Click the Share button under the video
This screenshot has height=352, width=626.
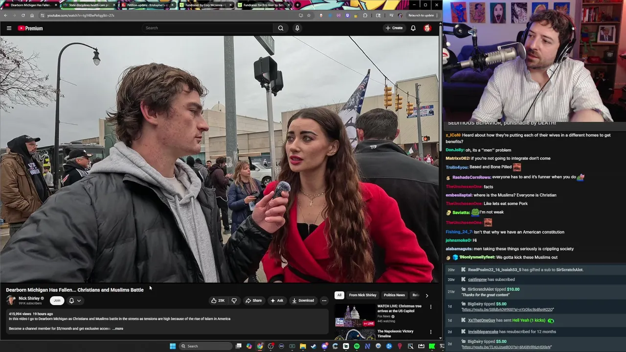(253, 301)
